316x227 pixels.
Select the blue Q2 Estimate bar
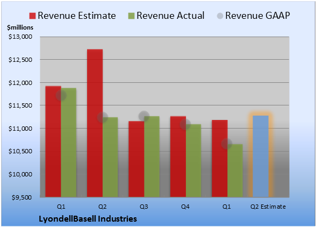(261, 157)
